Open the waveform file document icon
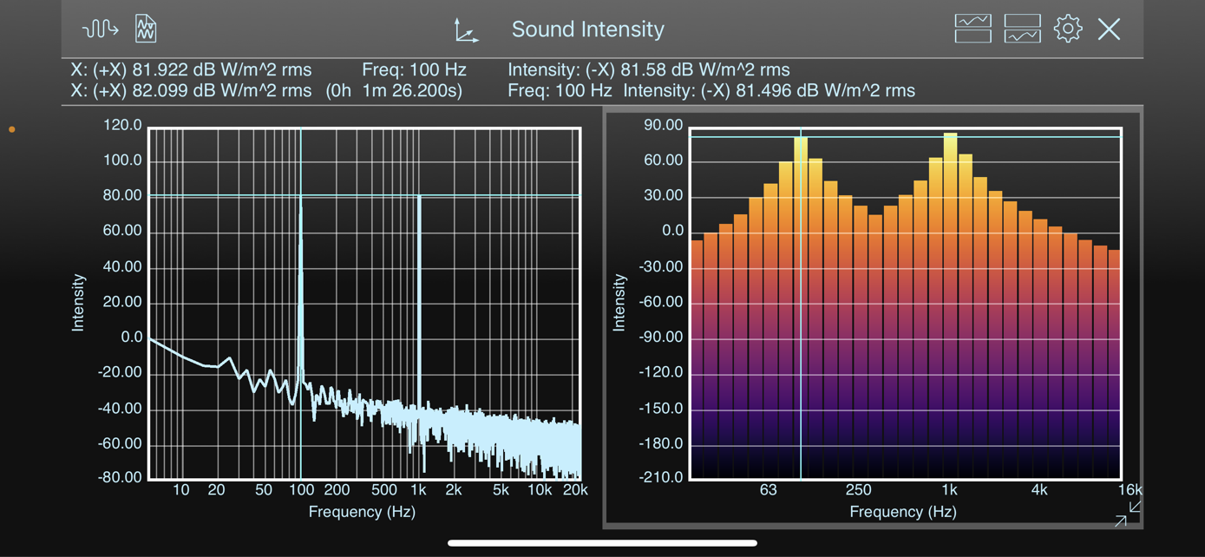1205x557 pixels. coord(146,29)
